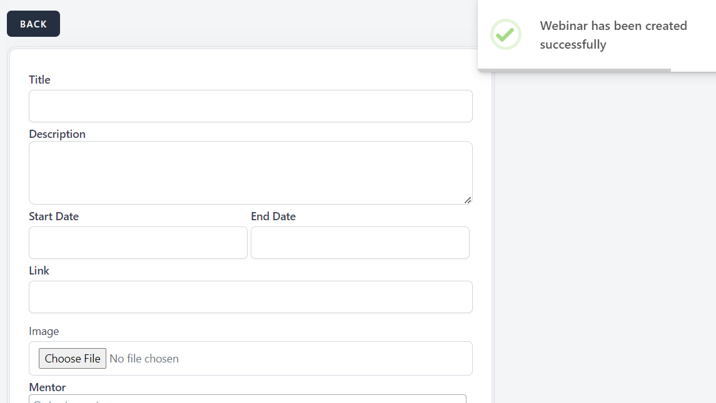716x403 pixels.
Task: Click into the Link input field
Action: (250, 297)
